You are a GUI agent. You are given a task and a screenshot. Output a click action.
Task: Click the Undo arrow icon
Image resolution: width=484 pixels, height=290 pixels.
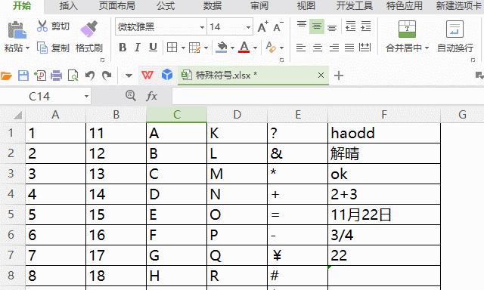point(90,76)
